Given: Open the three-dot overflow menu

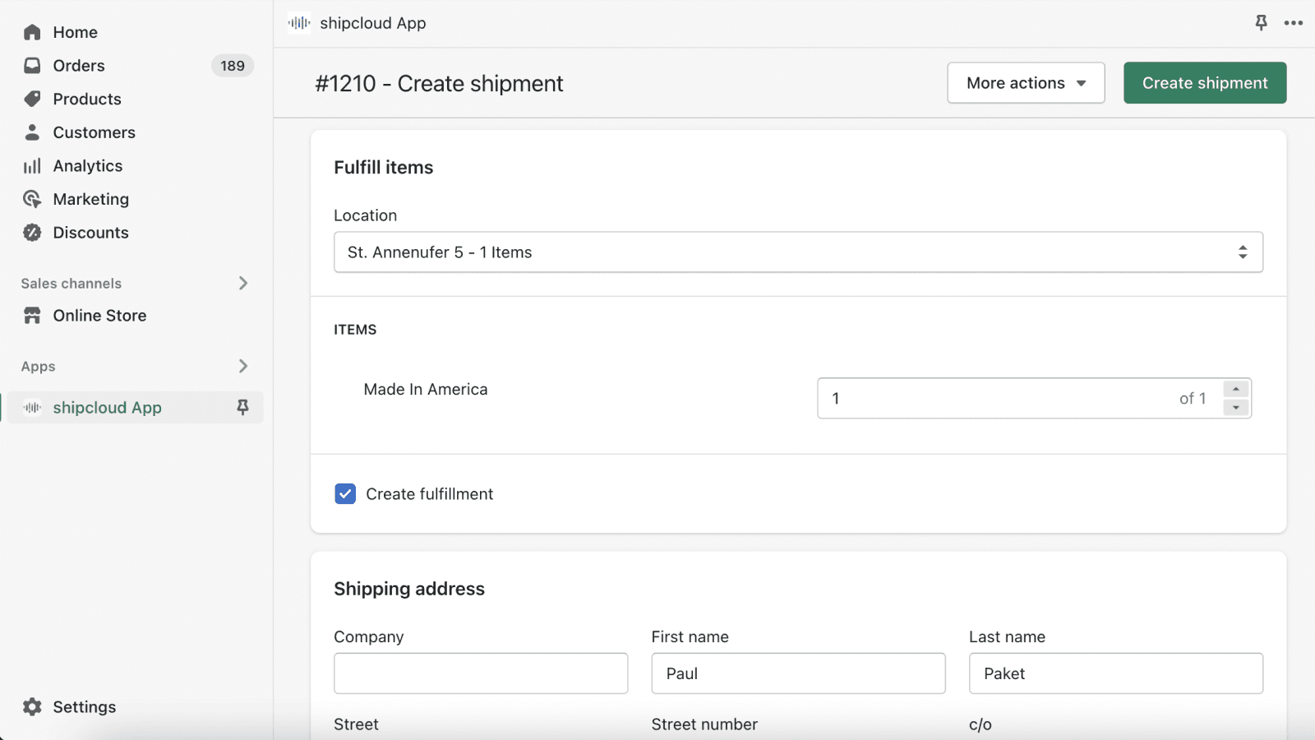Looking at the screenshot, I should (x=1293, y=23).
